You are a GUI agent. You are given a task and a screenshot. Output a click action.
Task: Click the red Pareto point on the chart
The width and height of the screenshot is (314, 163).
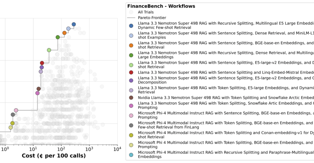click(42, 63)
